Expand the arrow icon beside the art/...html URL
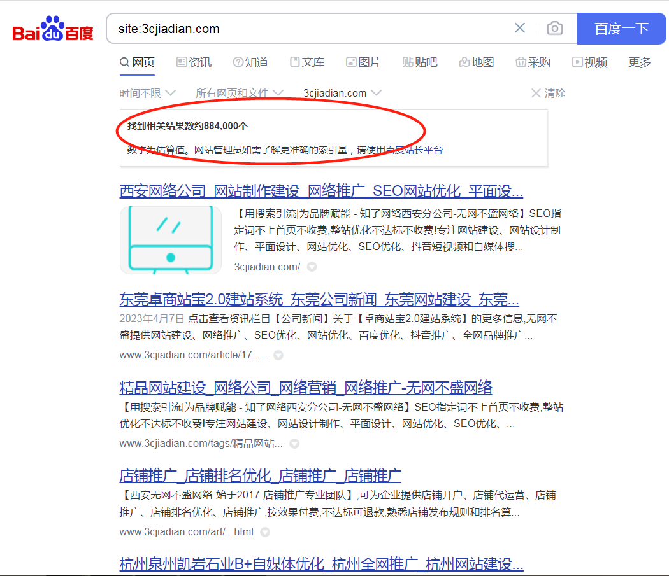Viewport: 669px width, 576px height. pos(265,532)
